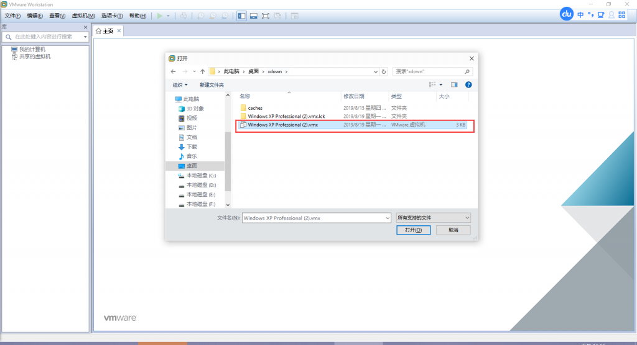
Task: Open the 文件名 combo box dropdown
Action: [x=387, y=218]
